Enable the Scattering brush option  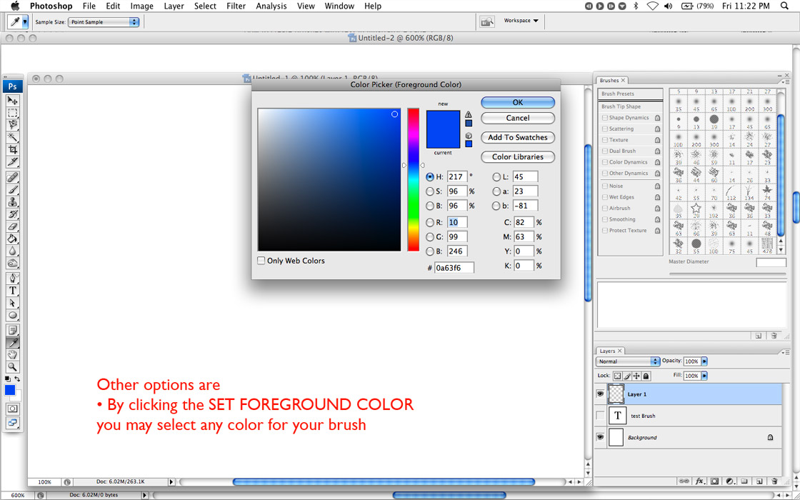click(x=605, y=129)
